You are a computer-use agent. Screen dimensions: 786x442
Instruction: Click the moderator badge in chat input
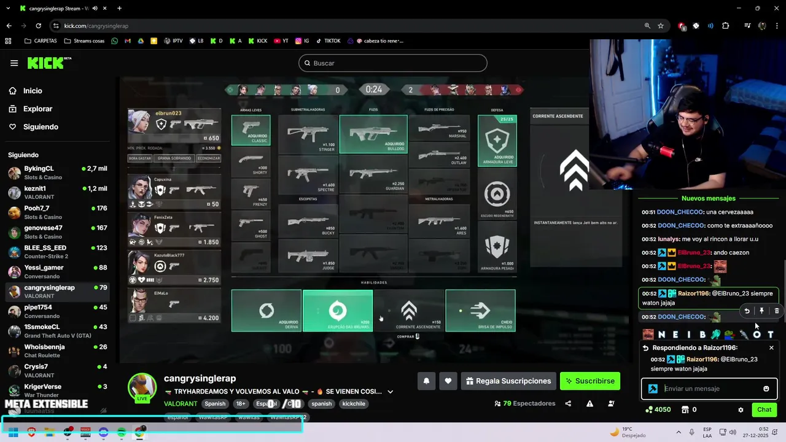point(653,389)
